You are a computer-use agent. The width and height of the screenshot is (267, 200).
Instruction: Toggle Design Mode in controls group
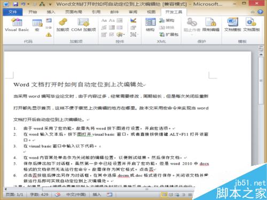coord(133,20)
